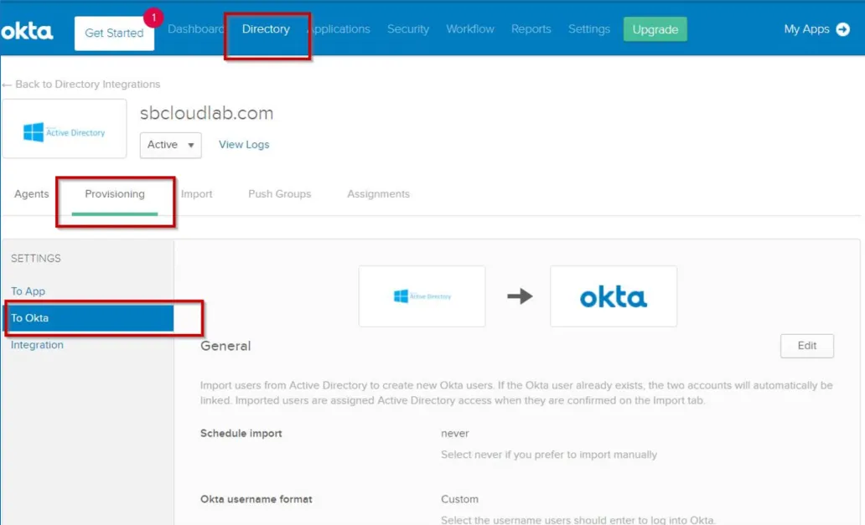Go to Dashboard in top navigation
The width and height of the screenshot is (865, 525).
click(x=195, y=29)
